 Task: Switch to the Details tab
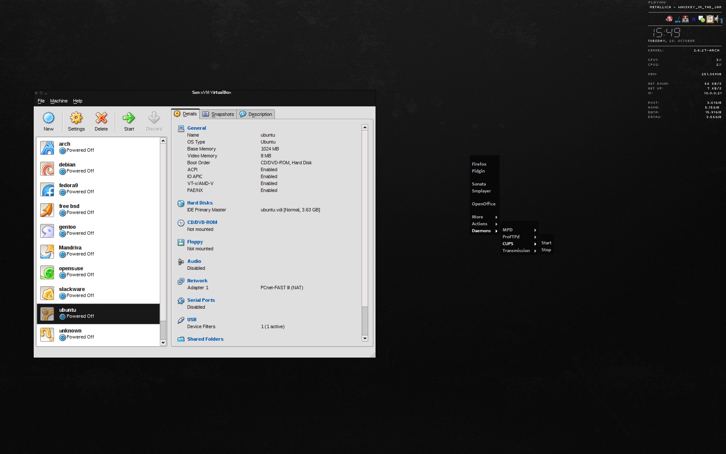tap(185, 114)
